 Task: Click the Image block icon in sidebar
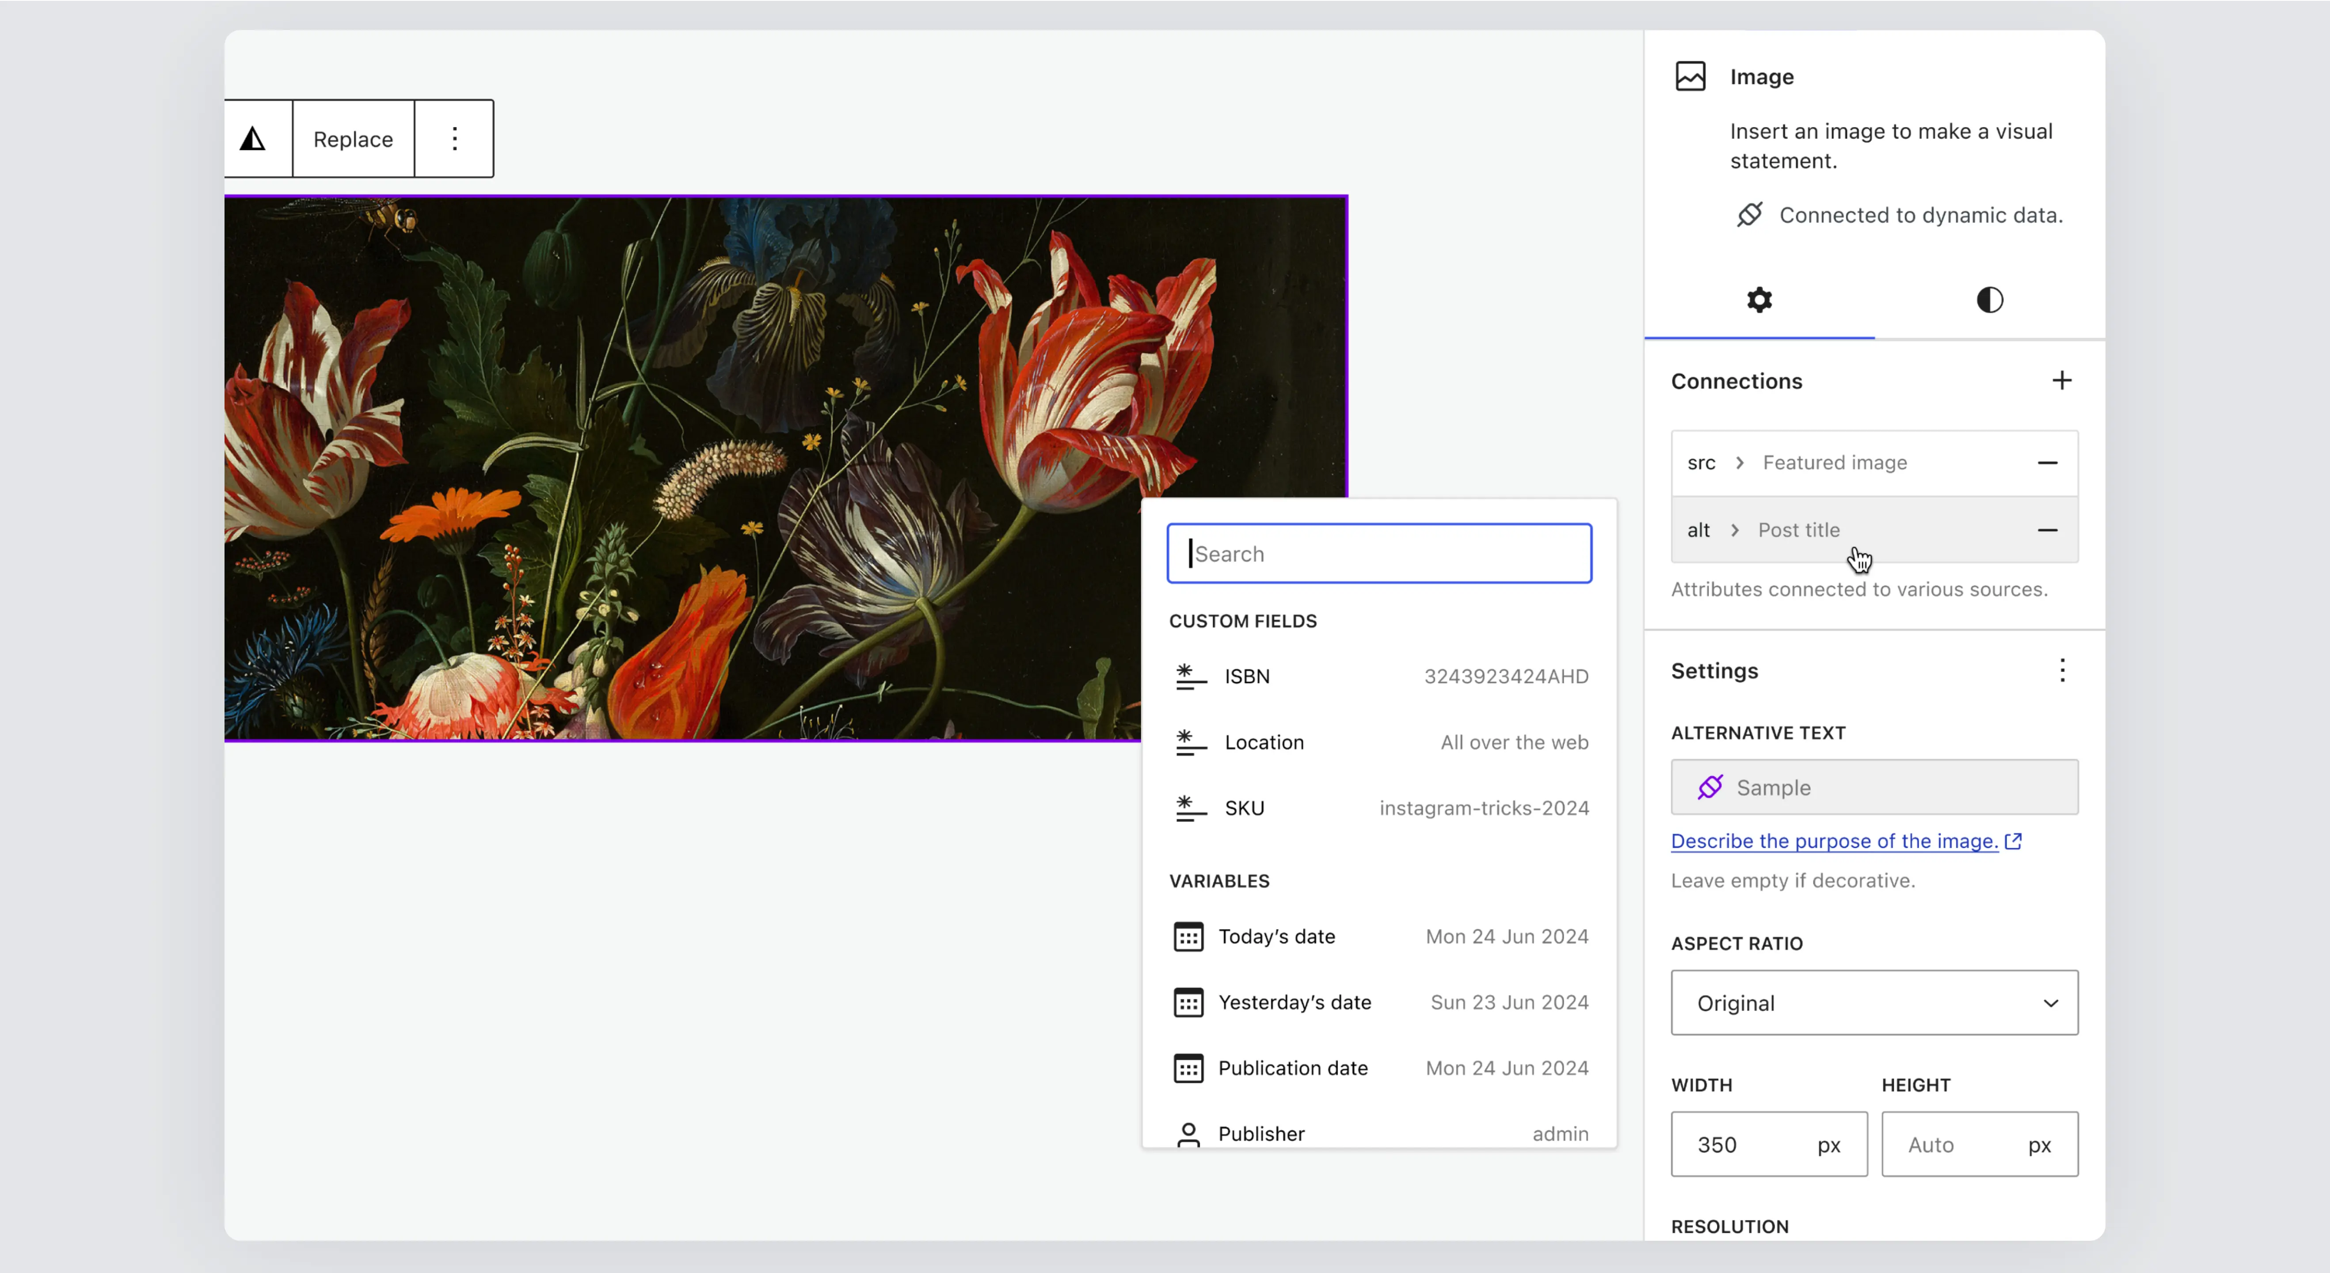[1690, 77]
